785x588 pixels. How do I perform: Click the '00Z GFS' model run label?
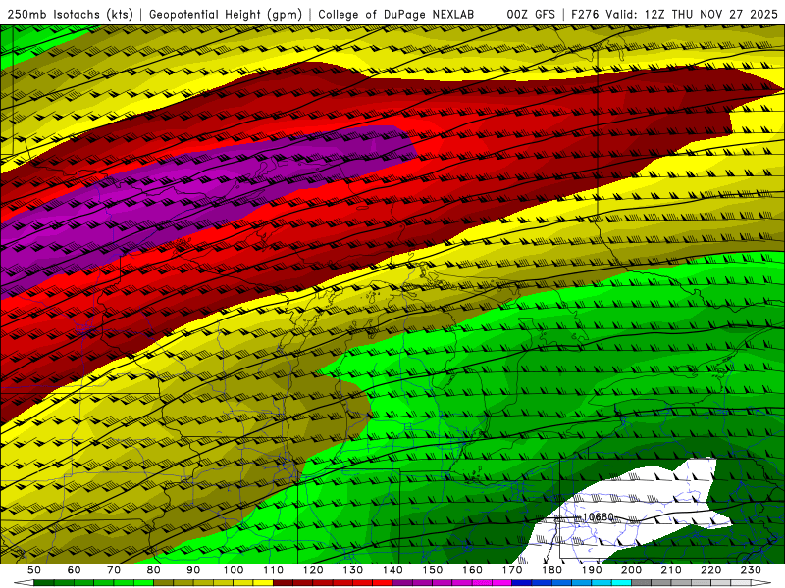click(x=531, y=15)
